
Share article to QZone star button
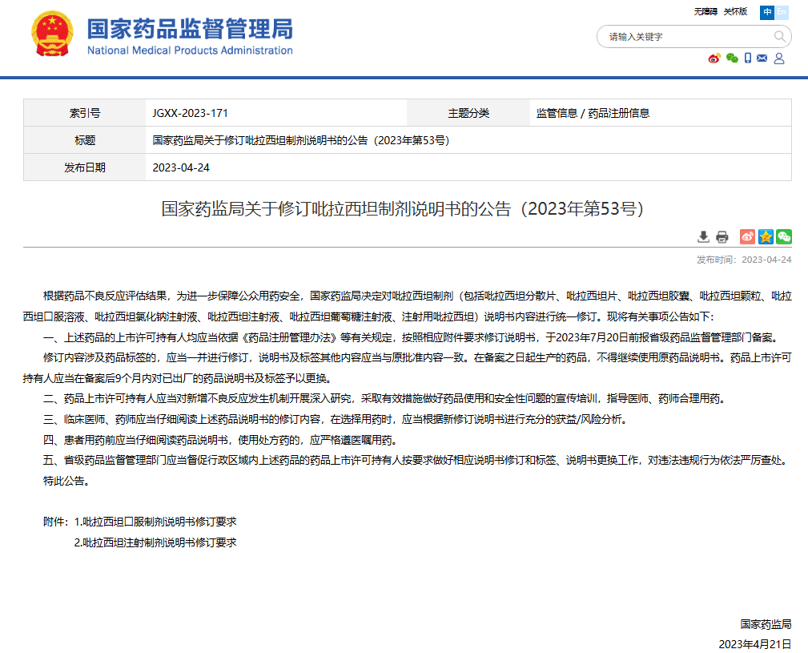[x=766, y=236]
